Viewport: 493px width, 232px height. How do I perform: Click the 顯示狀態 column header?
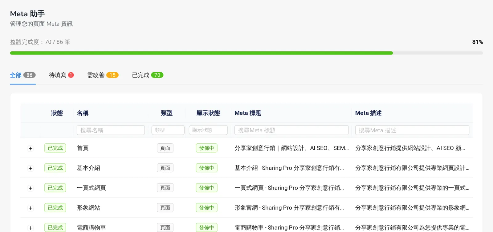tap(208, 113)
